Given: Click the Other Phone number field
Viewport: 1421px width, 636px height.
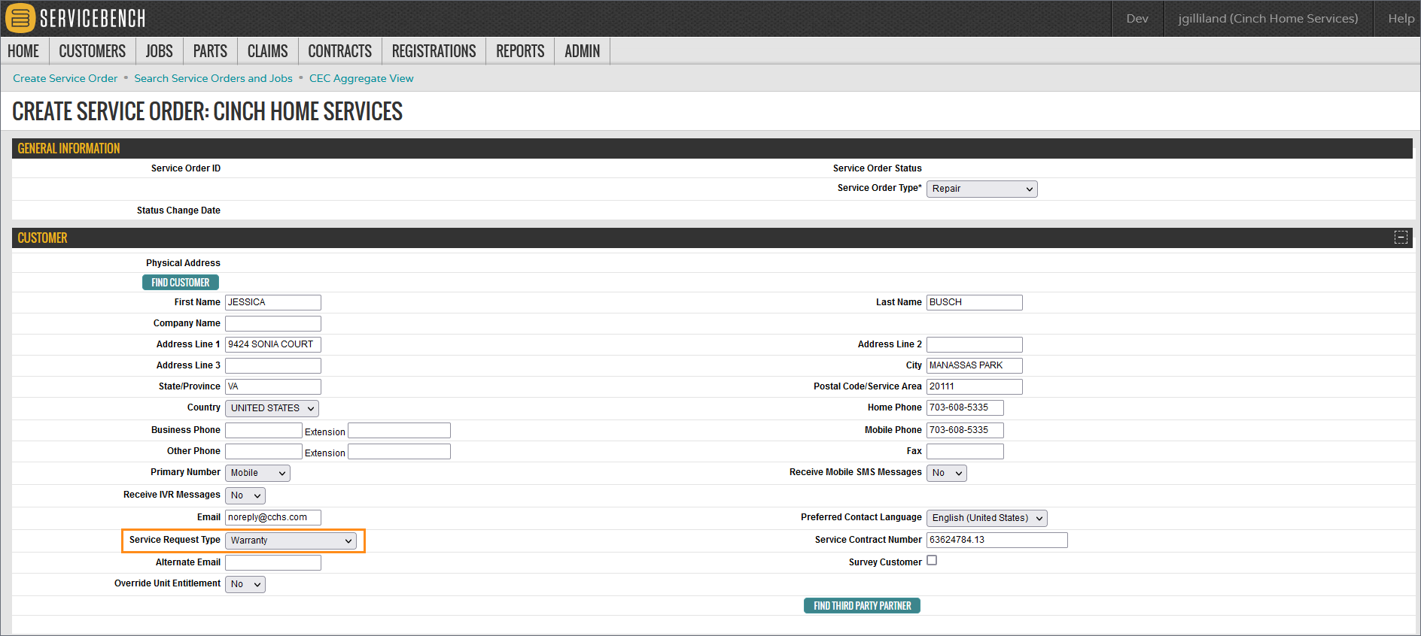Looking at the screenshot, I should point(263,451).
